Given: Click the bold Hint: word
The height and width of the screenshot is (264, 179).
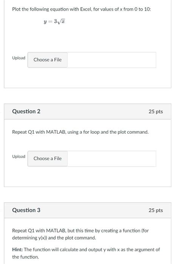Looking at the screenshot, I should click(17, 250).
